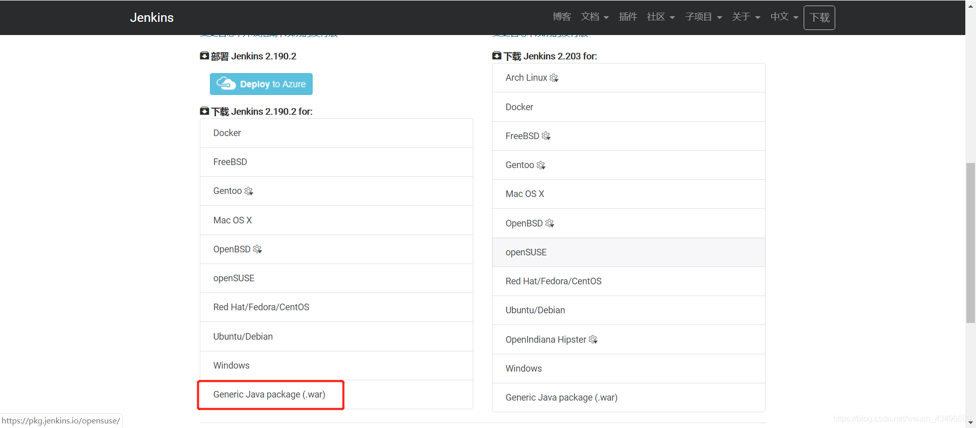Click download icon beside 下载 Jenkins 2.190.2 for
Image resolution: width=976 pixels, height=428 pixels.
[x=204, y=111]
